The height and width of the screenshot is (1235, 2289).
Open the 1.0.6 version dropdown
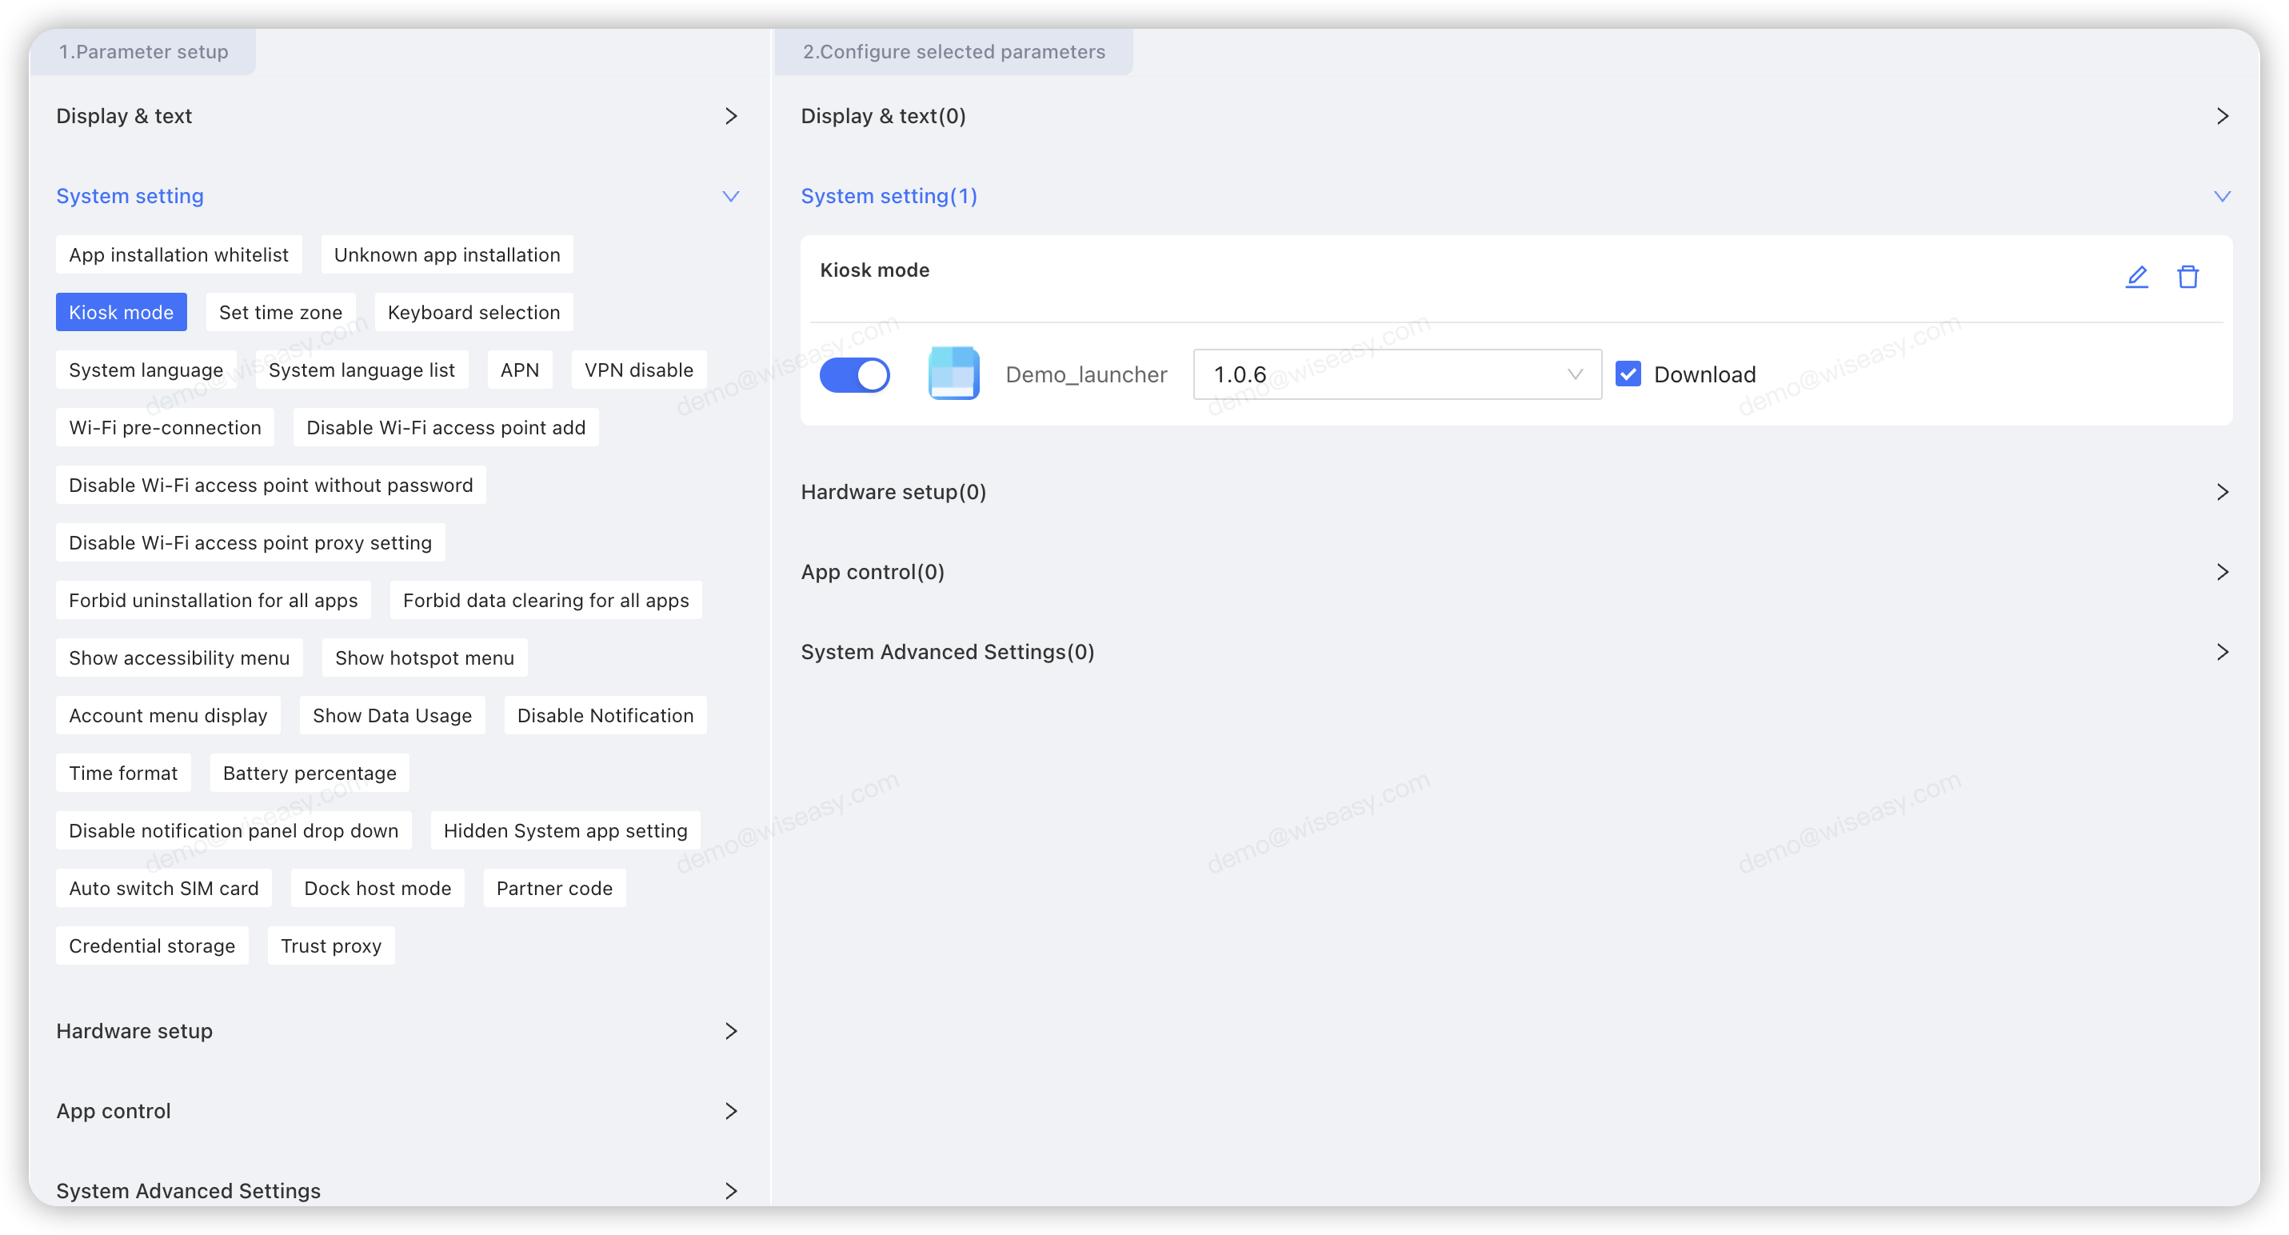click(x=1397, y=374)
